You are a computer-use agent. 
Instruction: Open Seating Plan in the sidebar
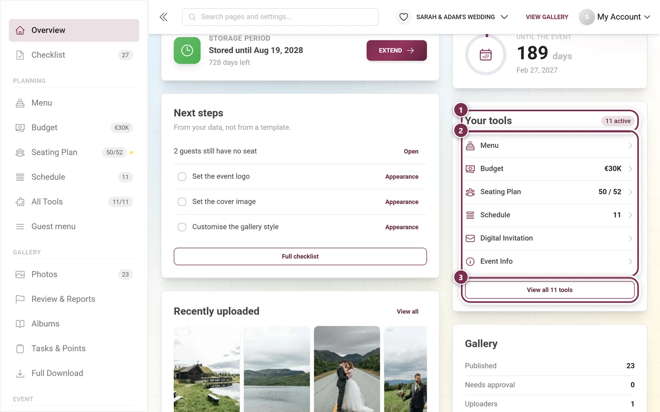(74, 152)
